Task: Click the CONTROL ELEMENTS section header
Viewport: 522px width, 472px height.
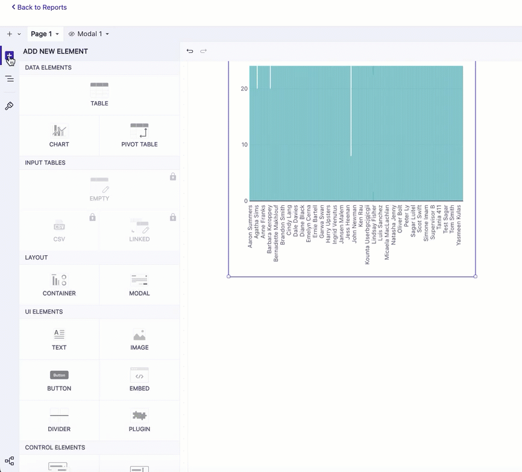Action: (55, 447)
